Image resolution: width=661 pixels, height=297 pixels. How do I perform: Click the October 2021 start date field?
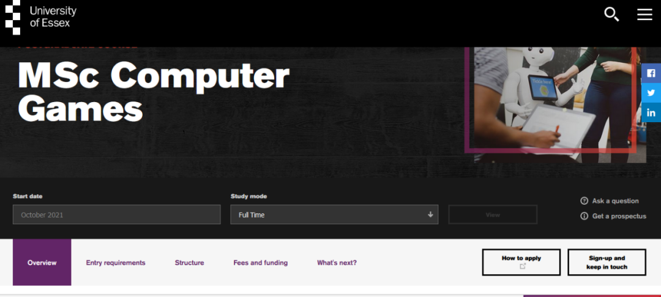116,215
